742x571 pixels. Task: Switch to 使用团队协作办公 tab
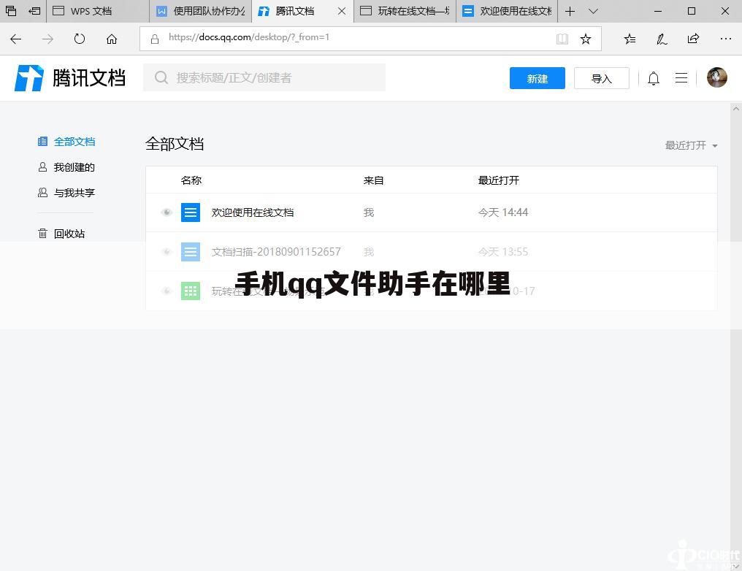pos(200,11)
